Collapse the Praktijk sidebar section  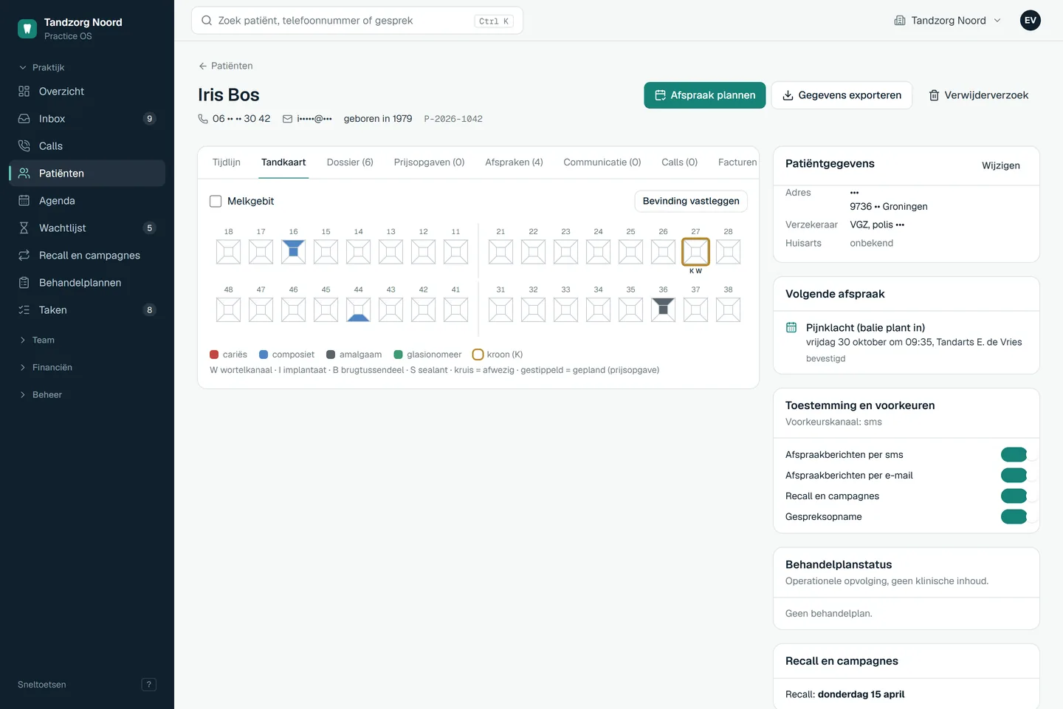pos(41,67)
